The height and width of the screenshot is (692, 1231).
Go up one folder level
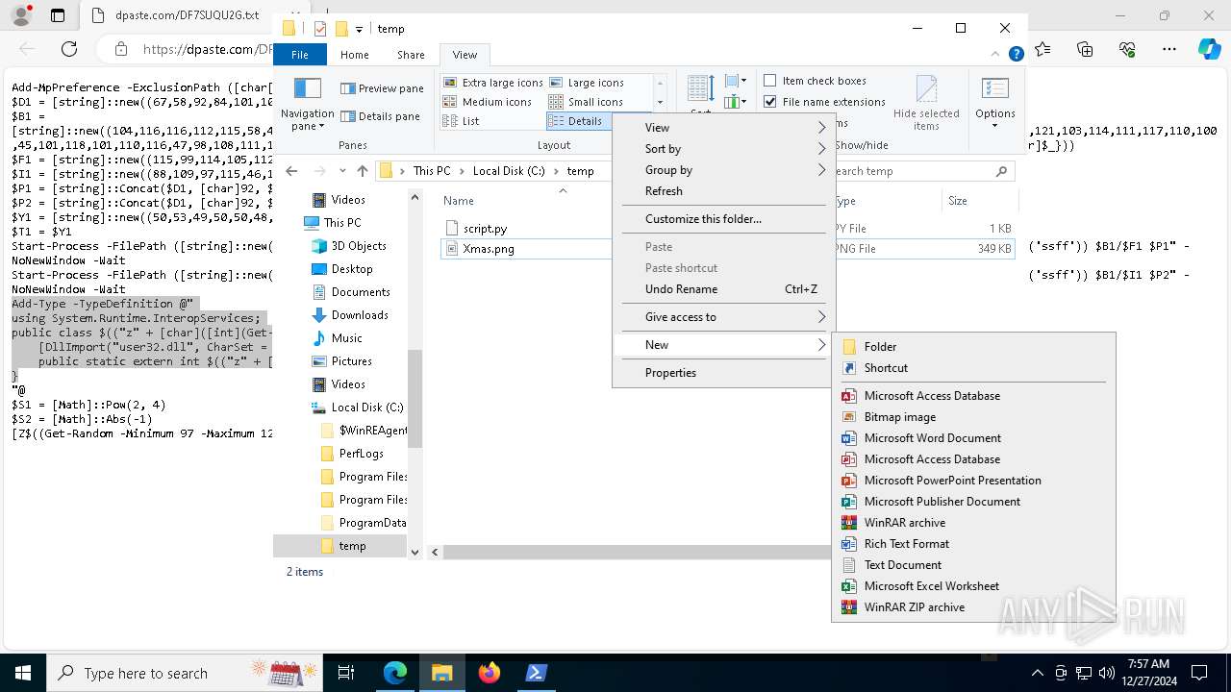(x=362, y=171)
